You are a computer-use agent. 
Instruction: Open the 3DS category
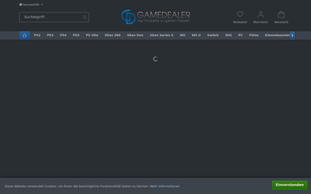pyautogui.click(x=228, y=35)
